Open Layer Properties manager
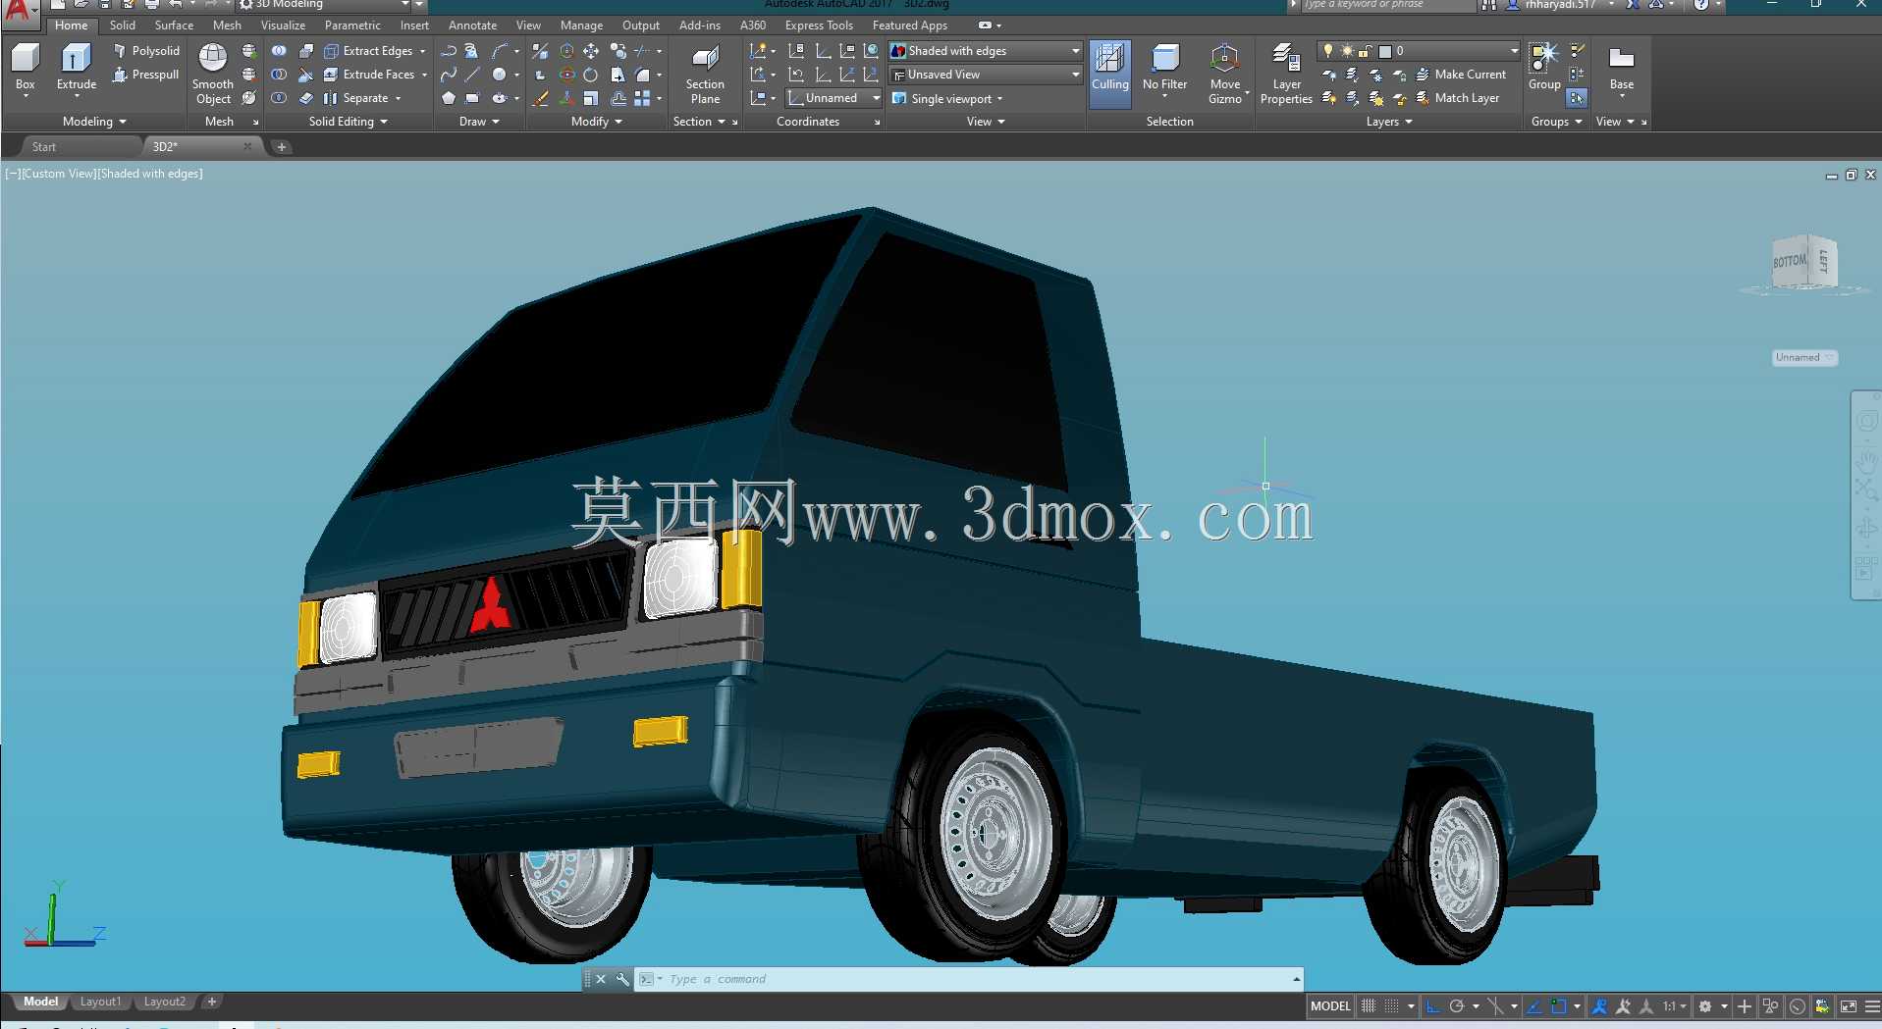This screenshot has width=1882, height=1029. tap(1286, 74)
